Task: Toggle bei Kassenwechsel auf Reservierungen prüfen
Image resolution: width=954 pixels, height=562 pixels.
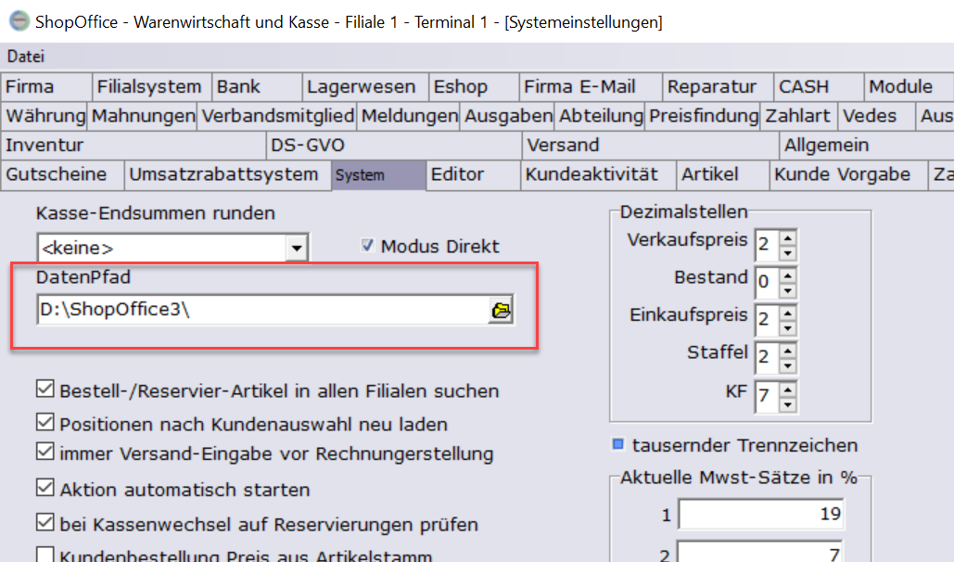Action: pos(45,522)
